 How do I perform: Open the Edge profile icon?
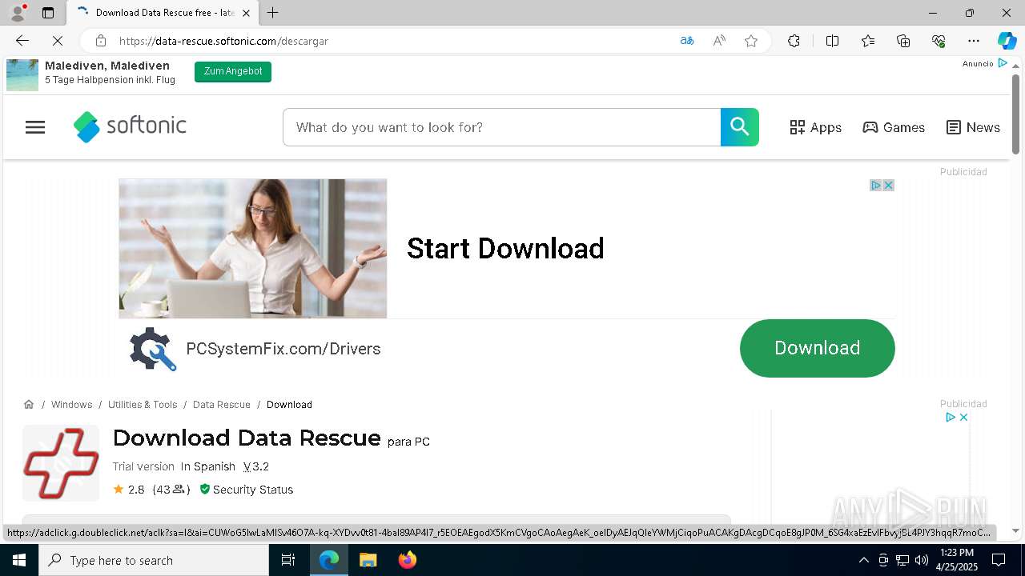18,13
